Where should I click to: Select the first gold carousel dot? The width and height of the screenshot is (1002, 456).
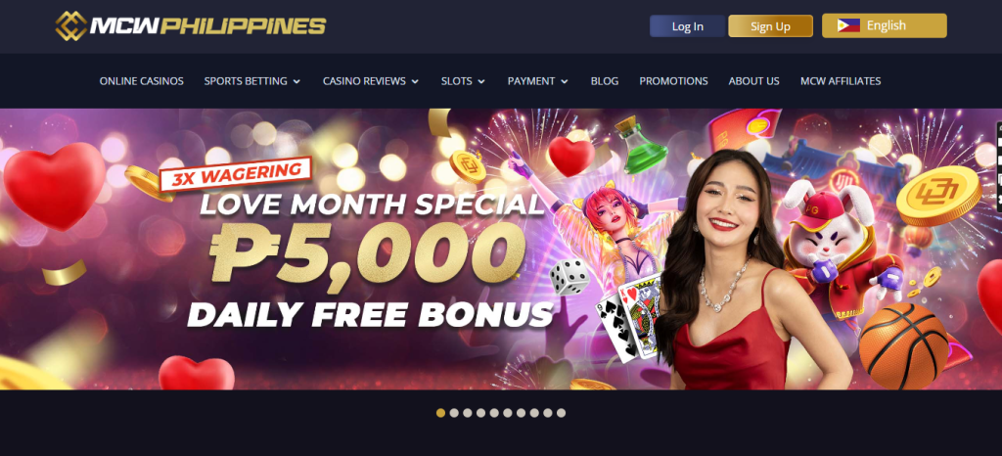click(x=441, y=413)
